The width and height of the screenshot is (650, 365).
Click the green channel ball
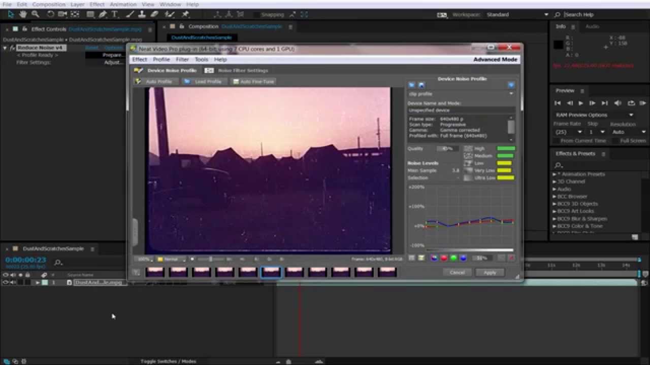(453, 258)
